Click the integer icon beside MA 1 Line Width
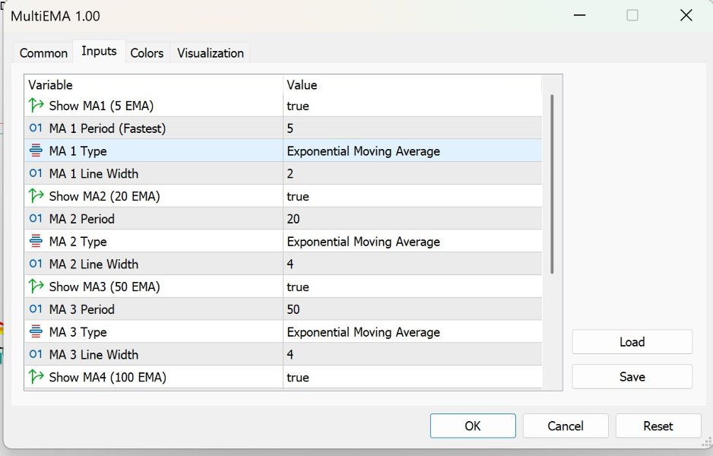Image resolution: width=713 pixels, height=456 pixels. tap(36, 173)
